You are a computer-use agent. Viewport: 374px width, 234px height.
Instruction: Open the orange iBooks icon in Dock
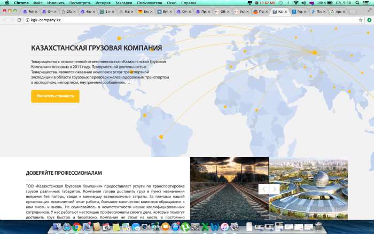point(165,227)
